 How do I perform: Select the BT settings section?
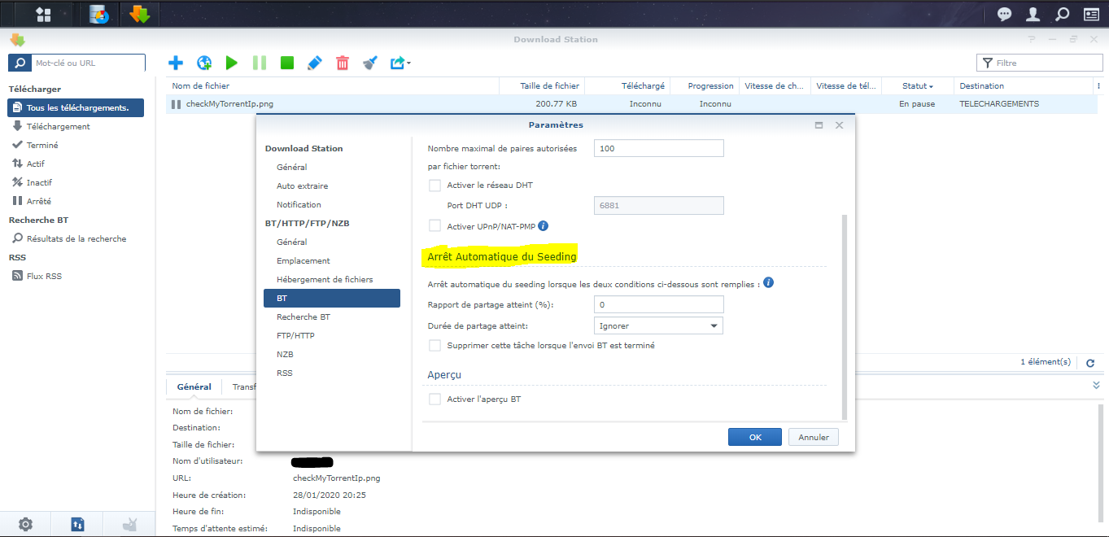coord(332,299)
